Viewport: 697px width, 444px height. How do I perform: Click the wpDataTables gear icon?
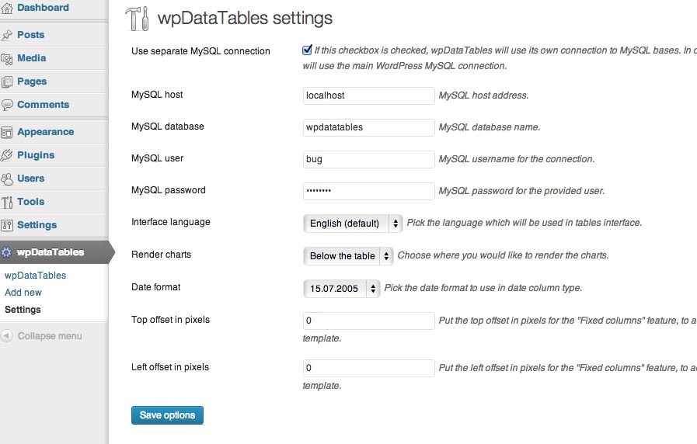tap(6, 252)
